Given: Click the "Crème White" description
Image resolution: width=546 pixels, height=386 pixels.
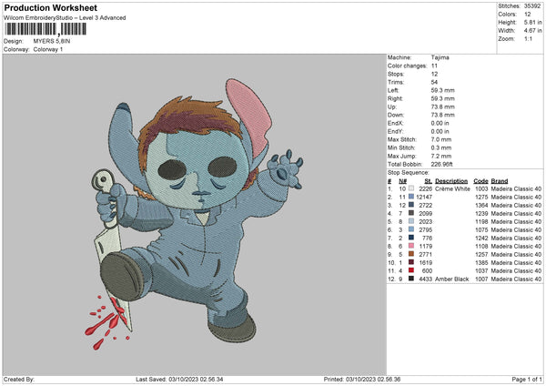Looking at the screenshot, I should 452,188.
